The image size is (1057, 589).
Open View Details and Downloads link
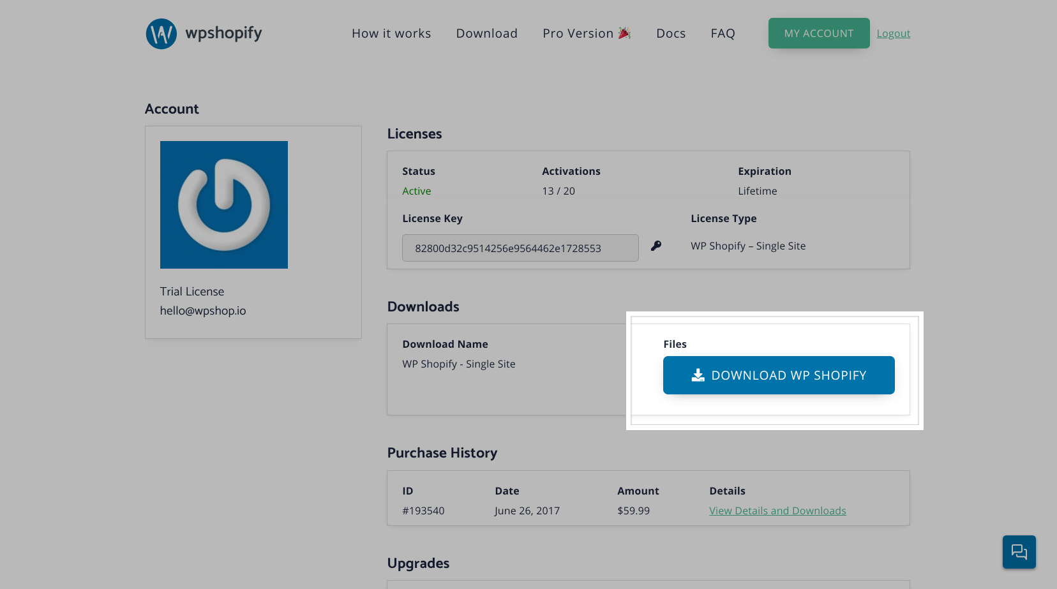click(x=777, y=511)
